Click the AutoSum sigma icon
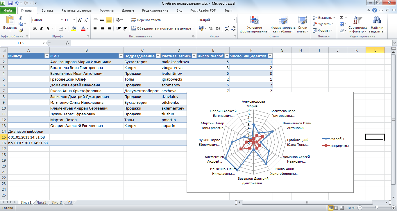This screenshot has height=211, width=397. pos(342,18)
